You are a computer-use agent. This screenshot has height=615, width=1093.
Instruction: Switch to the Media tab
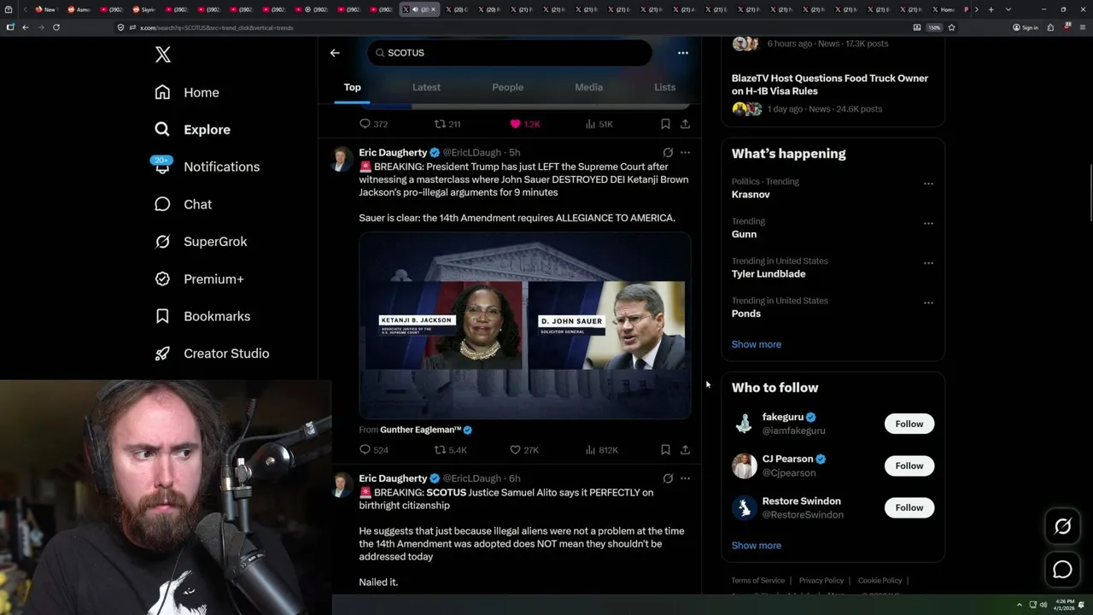(588, 87)
